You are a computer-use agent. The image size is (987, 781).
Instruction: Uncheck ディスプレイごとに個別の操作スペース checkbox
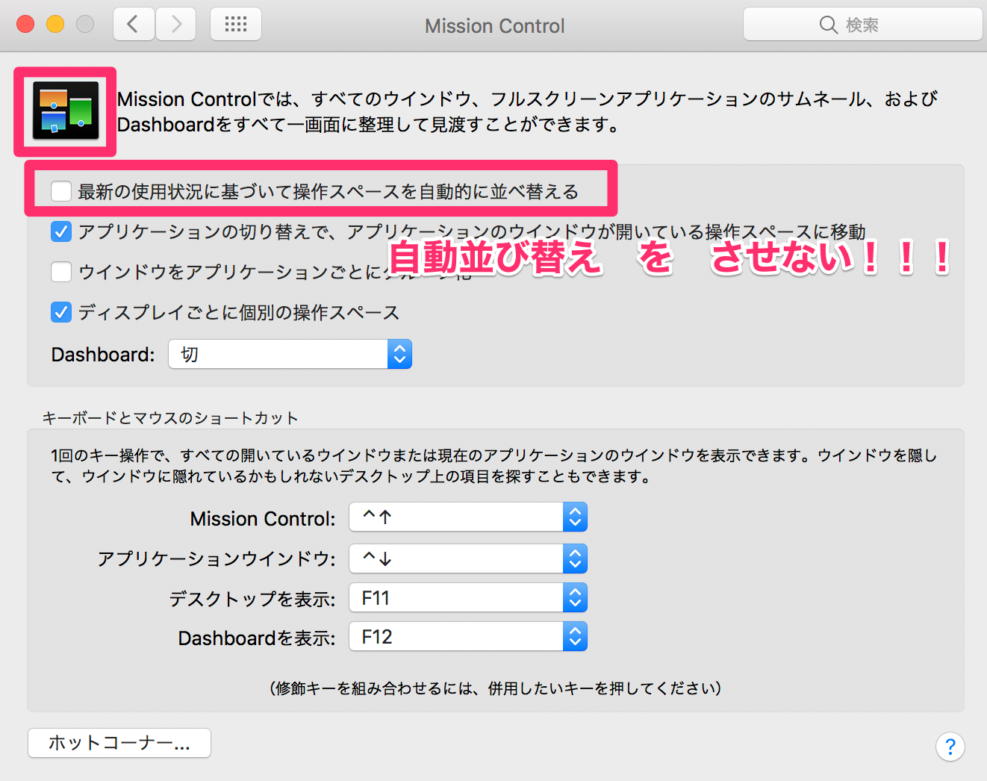coord(61,312)
